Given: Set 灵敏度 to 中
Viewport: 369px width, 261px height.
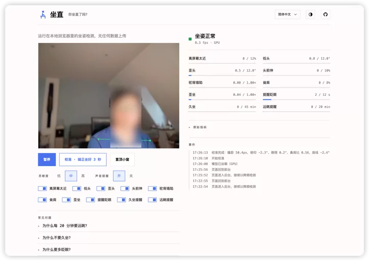Looking at the screenshot, I should [x=71, y=176].
